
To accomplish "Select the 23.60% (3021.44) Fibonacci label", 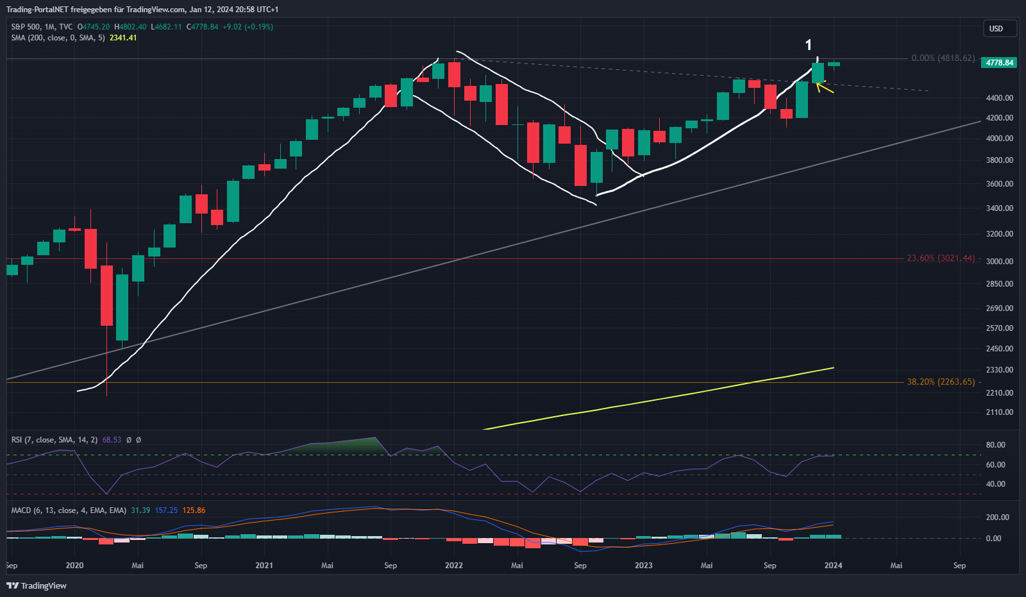I will point(941,258).
